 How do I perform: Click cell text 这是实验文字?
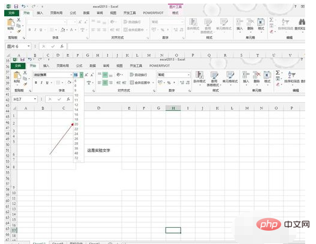pyautogui.click(x=99, y=151)
